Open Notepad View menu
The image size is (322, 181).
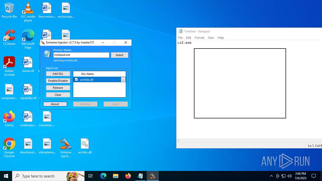click(211, 38)
